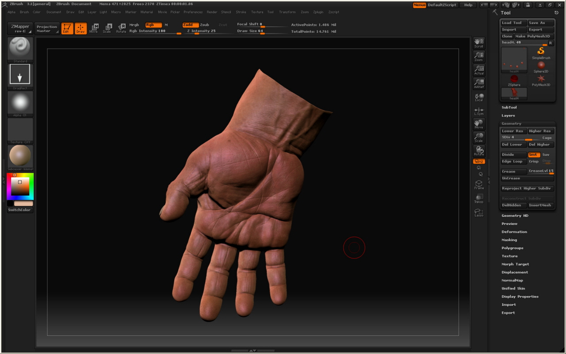Activate the Edit mode icon
566x354 pixels.
click(67, 29)
